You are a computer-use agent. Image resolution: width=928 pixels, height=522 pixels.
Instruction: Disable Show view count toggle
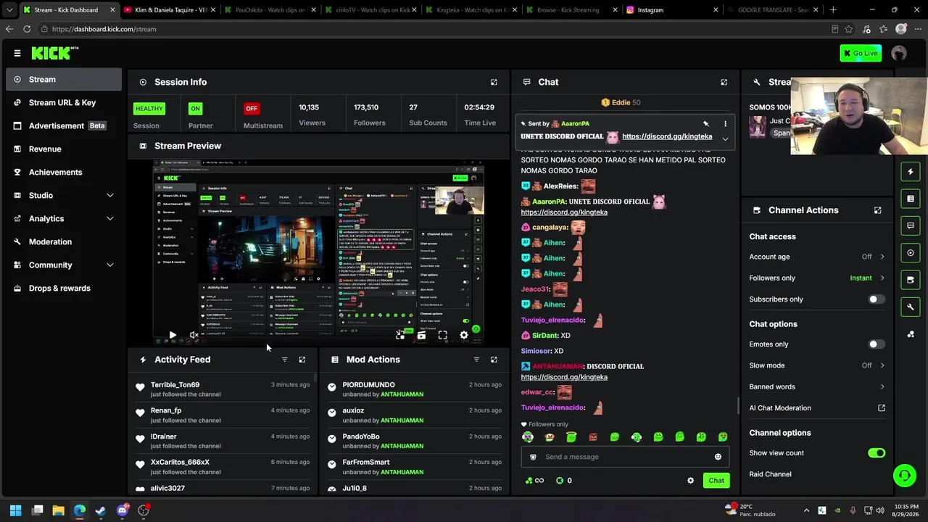pos(877,453)
